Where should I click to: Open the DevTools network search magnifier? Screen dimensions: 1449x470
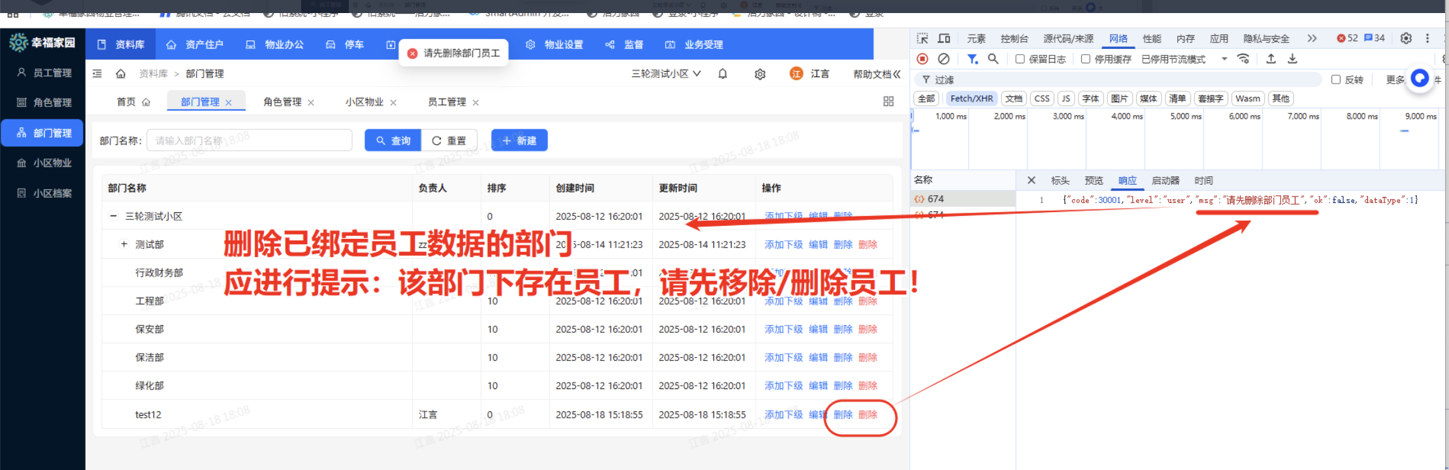click(x=993, y=59)
